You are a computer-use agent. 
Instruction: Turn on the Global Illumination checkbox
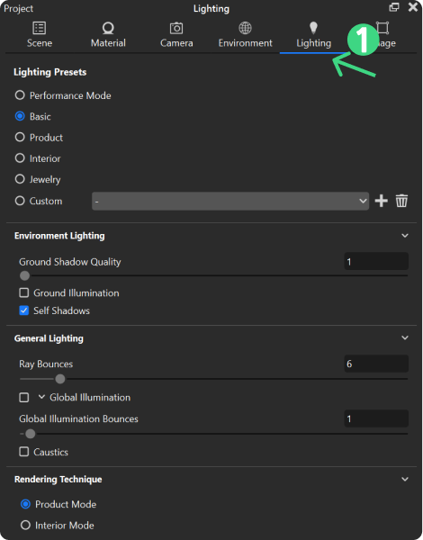(x=24, y=398)
